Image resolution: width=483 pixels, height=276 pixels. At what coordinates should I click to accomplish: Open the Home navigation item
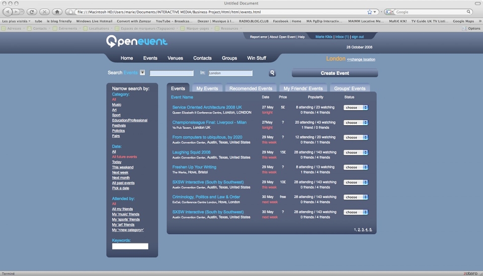pos(127,58)
